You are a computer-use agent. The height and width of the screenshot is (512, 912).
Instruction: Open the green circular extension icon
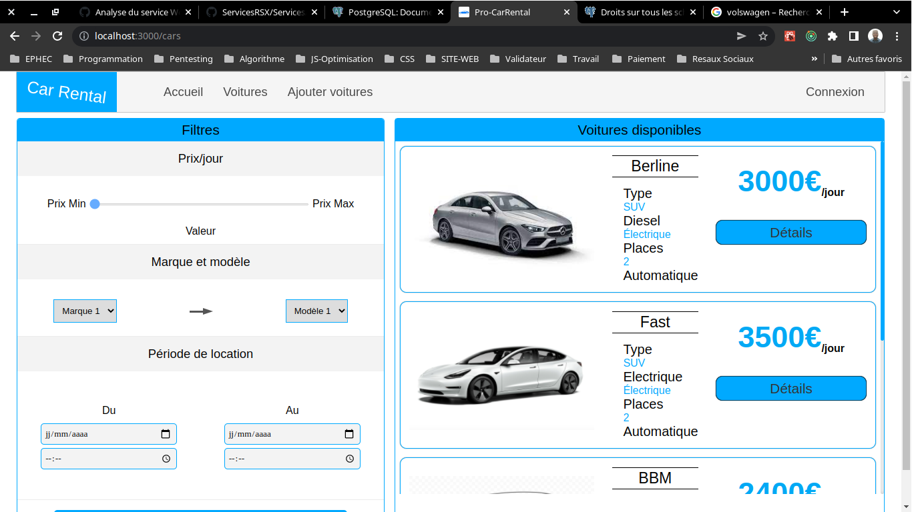(811, 36)
